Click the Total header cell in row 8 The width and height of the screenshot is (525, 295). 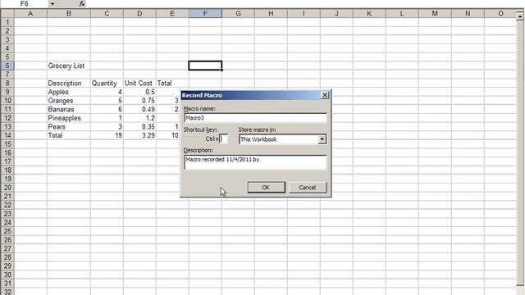coord(172,84)
